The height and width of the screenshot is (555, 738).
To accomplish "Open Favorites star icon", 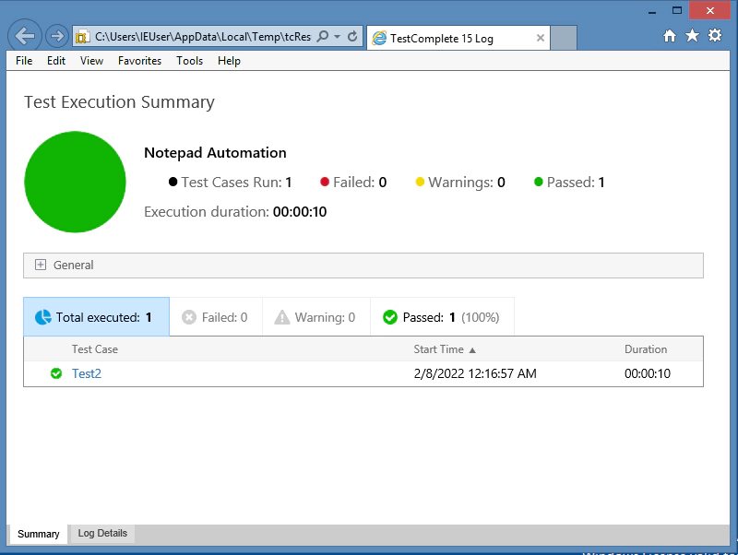I will pos(693,36).
